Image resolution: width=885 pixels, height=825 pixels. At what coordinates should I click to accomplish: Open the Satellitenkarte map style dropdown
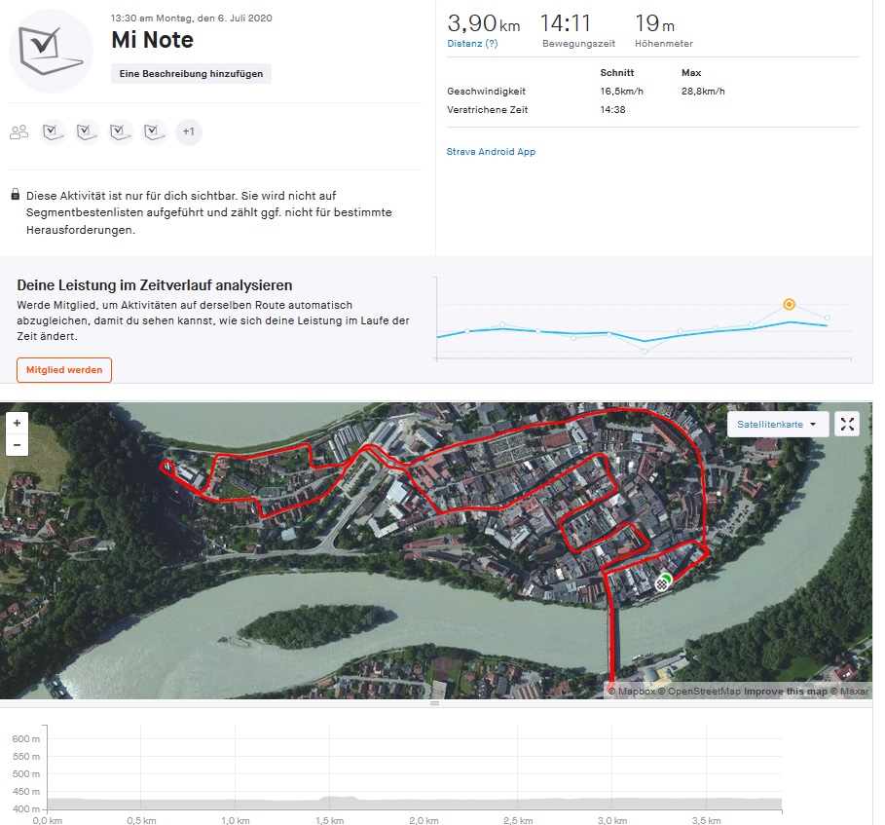(x=777, y=424)
